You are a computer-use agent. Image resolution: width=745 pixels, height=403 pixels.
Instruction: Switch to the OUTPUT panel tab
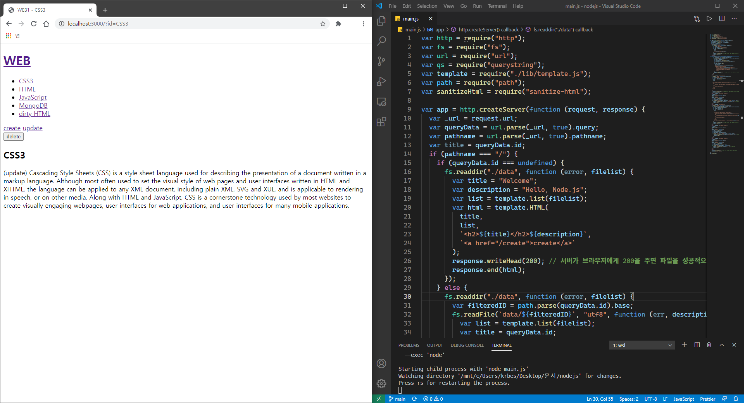[435, 345]
